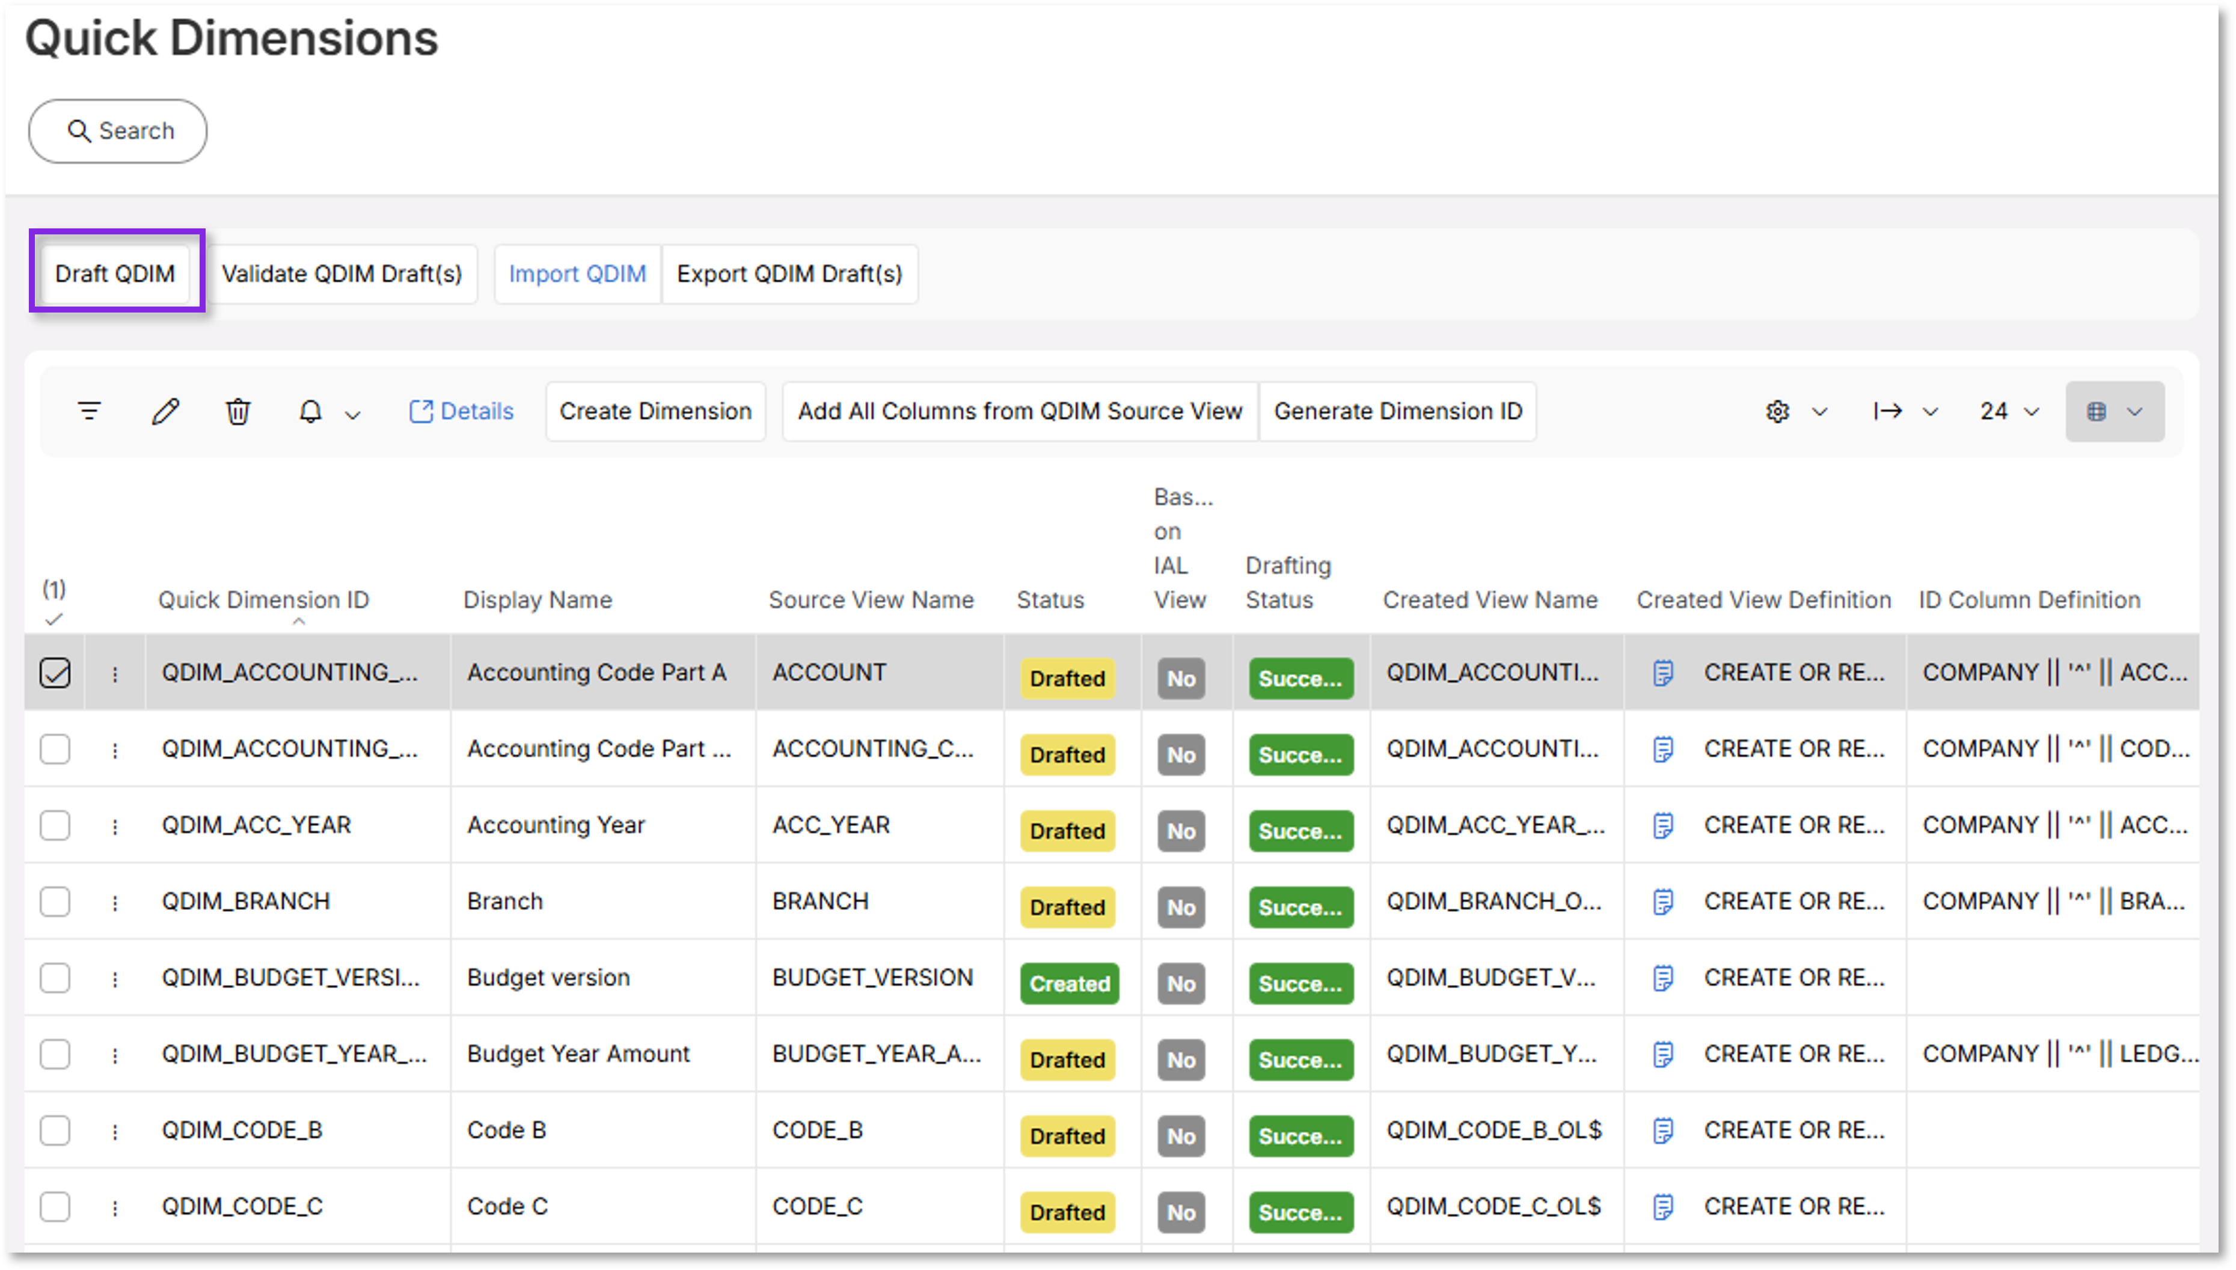2236x1270 pixels.
Task: Open view definition icon for BUDGET_VERSION row
Action: (x=1663, y=978)
